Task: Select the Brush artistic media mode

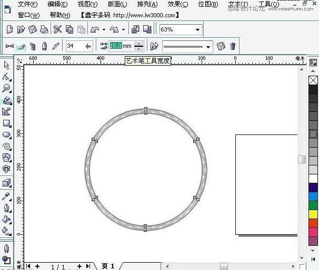Action: pyautogui.click(x=21, y=47)
